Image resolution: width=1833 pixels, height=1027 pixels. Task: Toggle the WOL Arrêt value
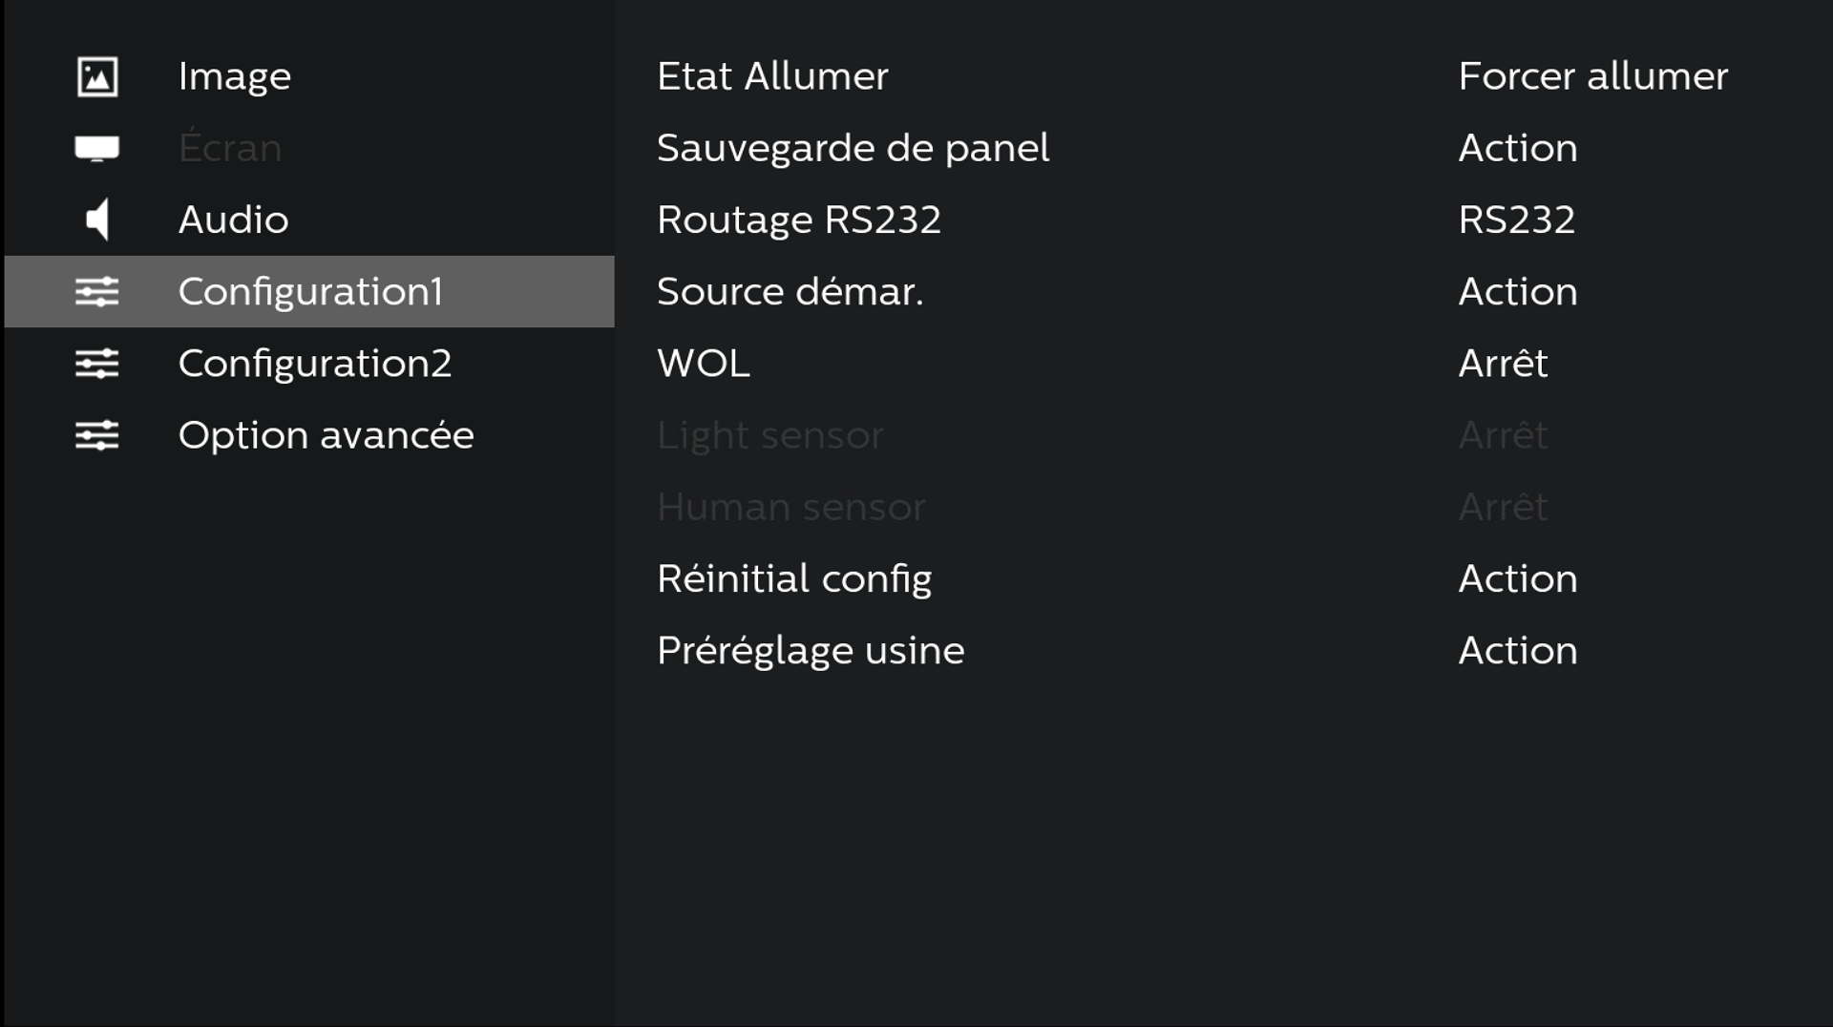(1503, 364)
